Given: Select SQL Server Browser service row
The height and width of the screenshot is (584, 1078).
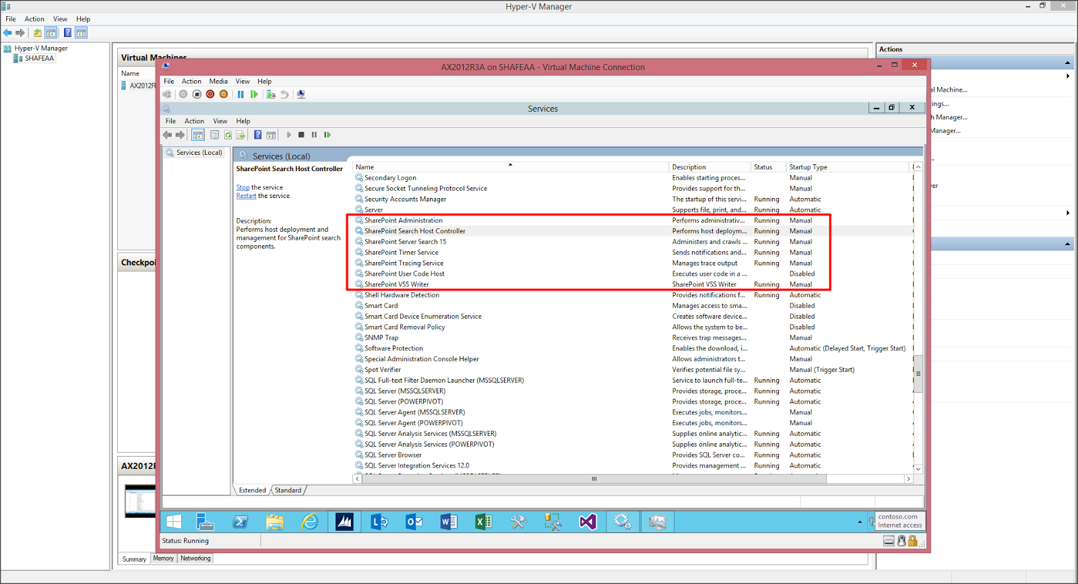Looking at the screenshot, I should click(633, 455).
